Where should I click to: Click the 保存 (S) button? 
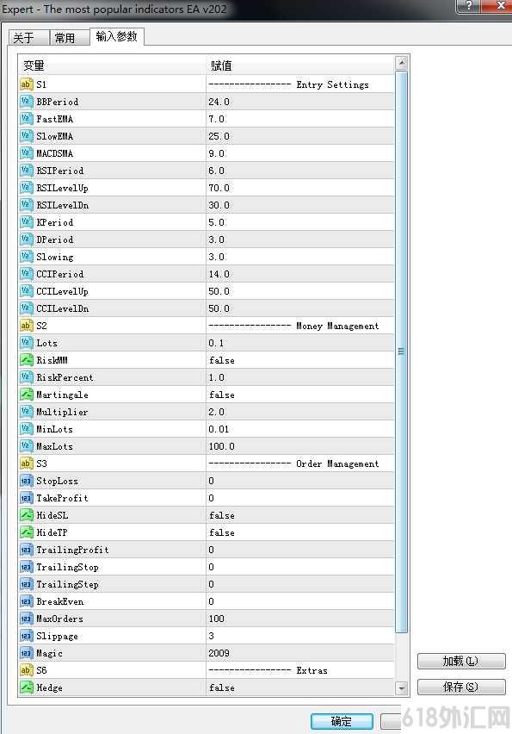coord(461,687)
